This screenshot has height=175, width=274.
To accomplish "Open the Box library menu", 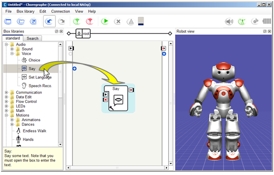I will point(25,11).
